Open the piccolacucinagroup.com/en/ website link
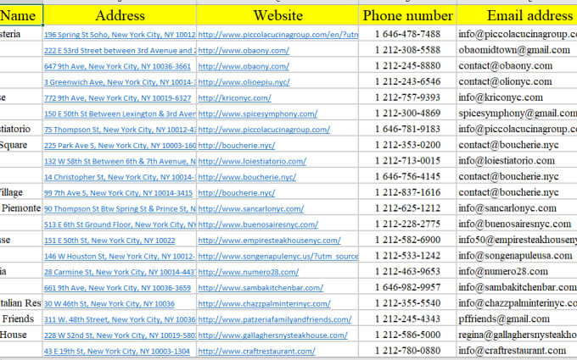Viewport: 577px width, 360px height. coord(277,35)
